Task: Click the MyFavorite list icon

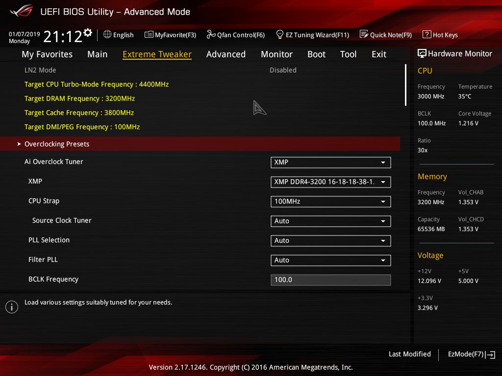Action: [x=149, y=34]
